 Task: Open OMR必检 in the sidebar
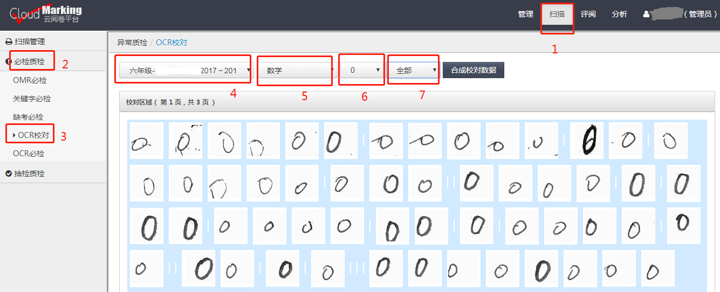coord(30,80)
